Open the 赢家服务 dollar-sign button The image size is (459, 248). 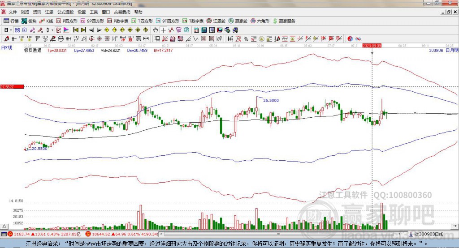point(284,21)
